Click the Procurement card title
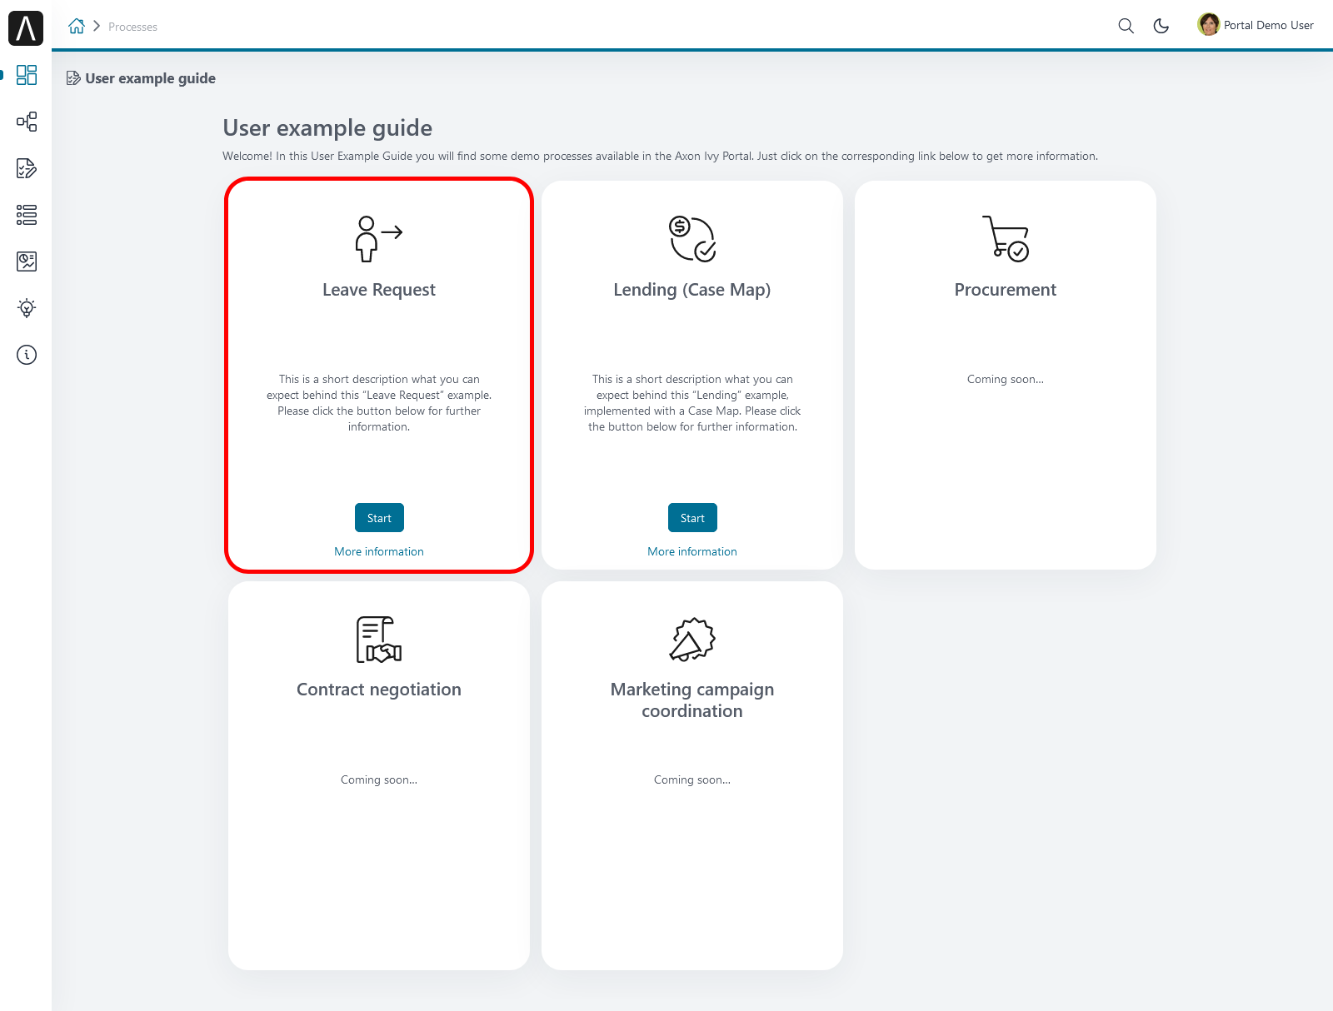The image size is (1333, 1011). (1006, 290)
